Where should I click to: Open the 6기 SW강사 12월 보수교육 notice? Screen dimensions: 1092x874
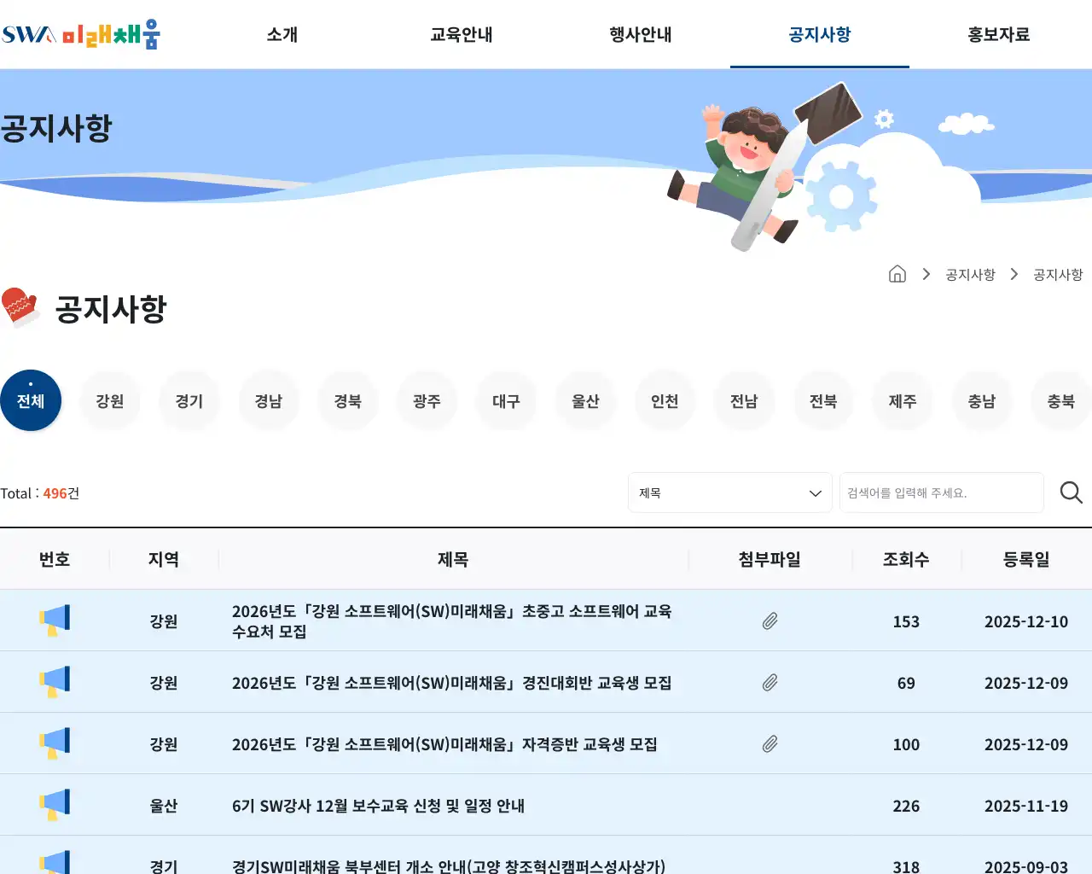click(378, 805)
